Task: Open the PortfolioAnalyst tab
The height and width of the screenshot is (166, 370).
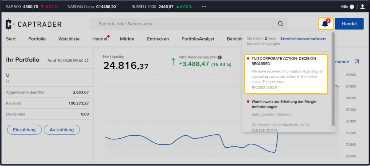Action: pyautogui.click(x=198, y=39)
